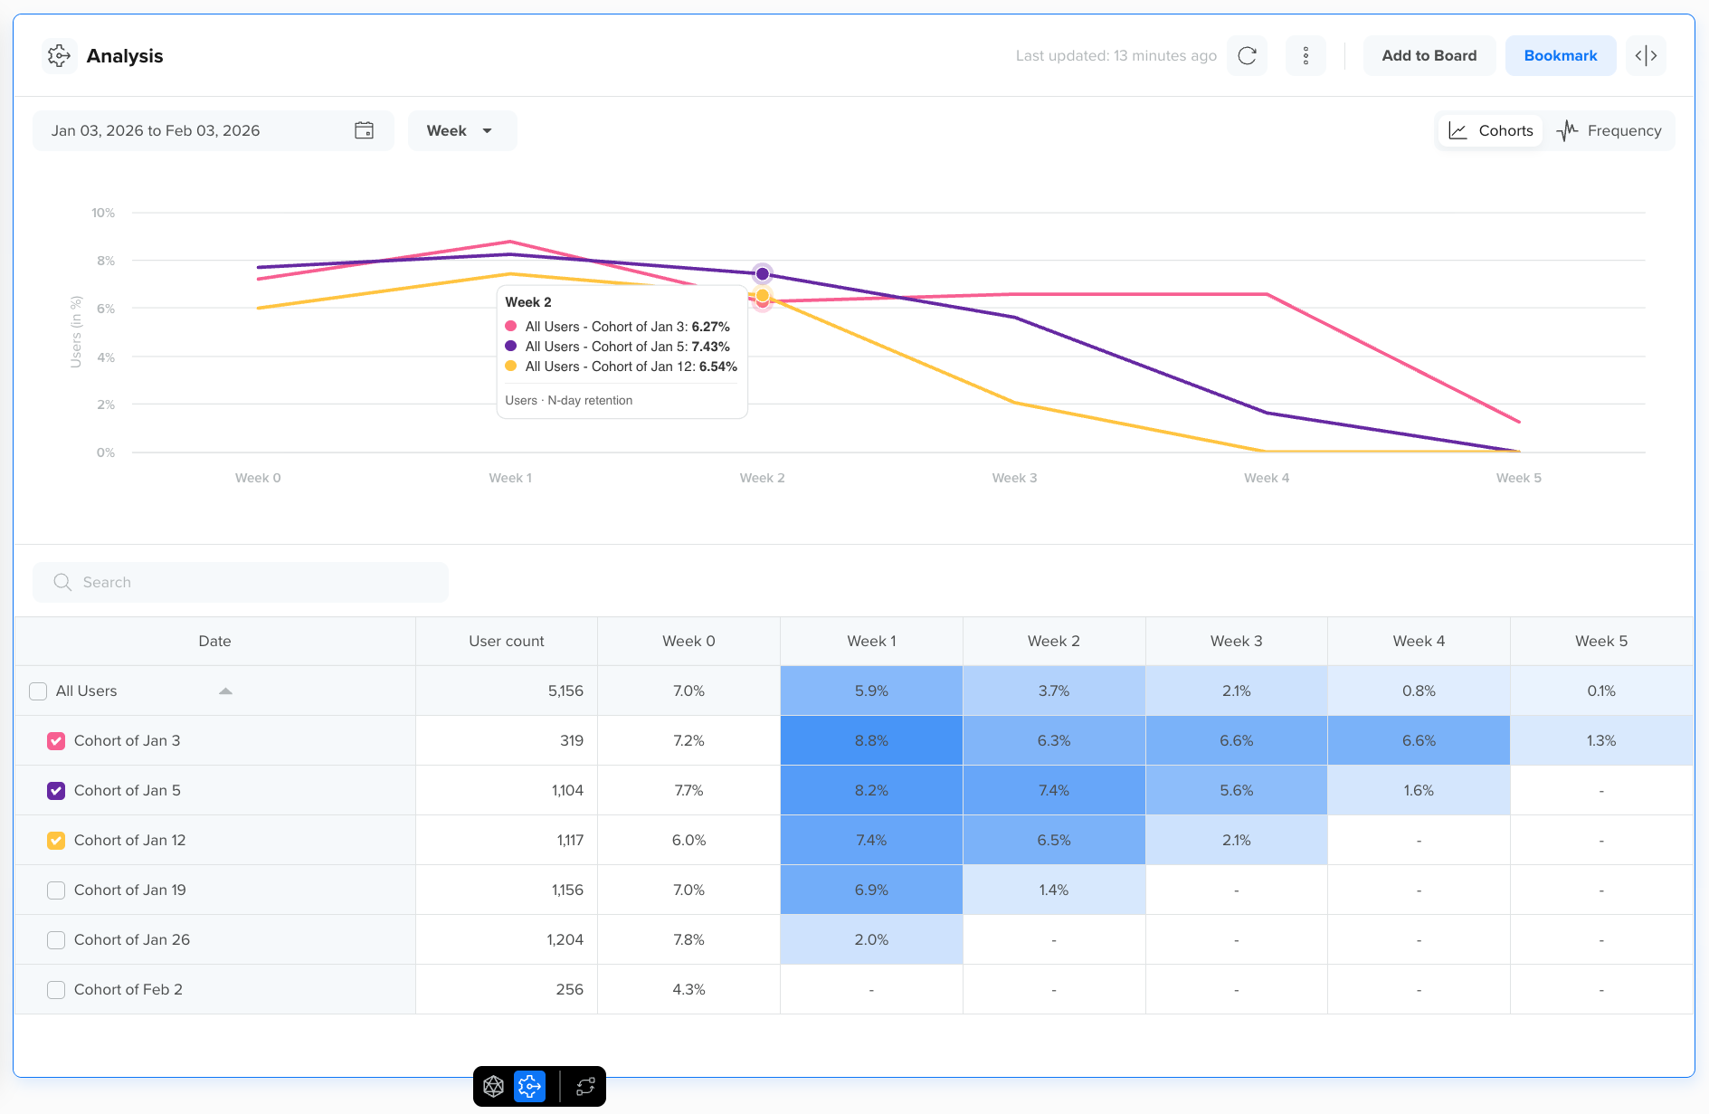Switch to the Frequency view tab
The image size is (1709, 1114).
pos(1609,130)
